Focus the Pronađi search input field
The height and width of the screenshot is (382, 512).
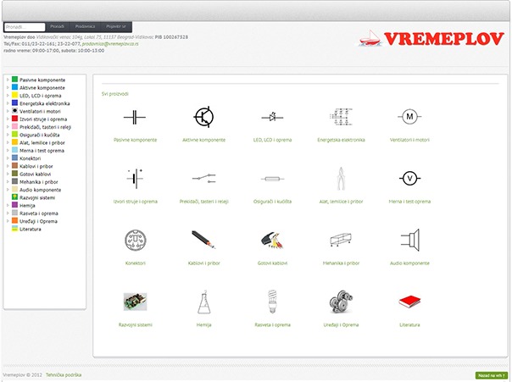[x=24, y=27]
